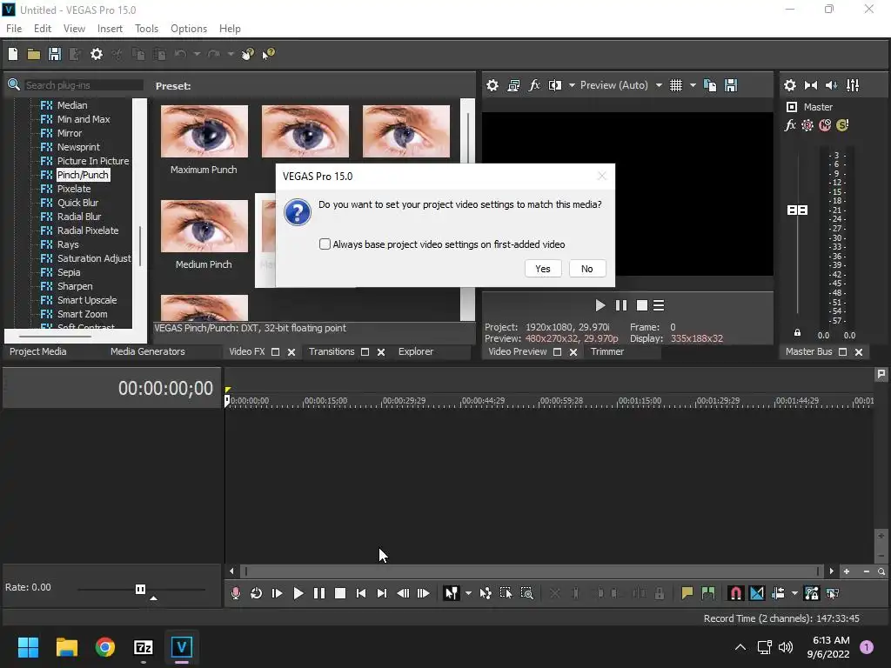891x668 pixels.
Task: Open Video Preview project video properties gear
Action: [492, 85]
